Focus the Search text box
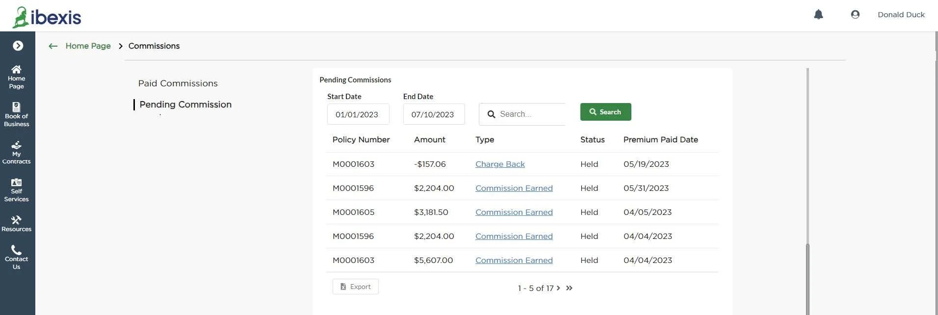Viewport: 938px width, 315px height. [522, 114]
